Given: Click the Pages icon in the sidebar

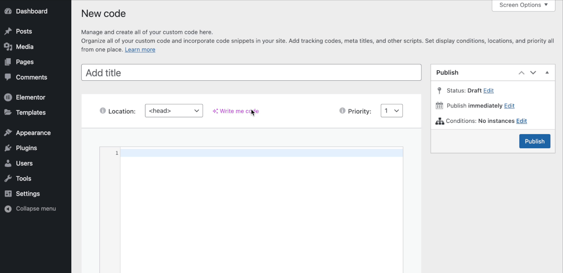Looking at the screenshot, I should 8,61.
